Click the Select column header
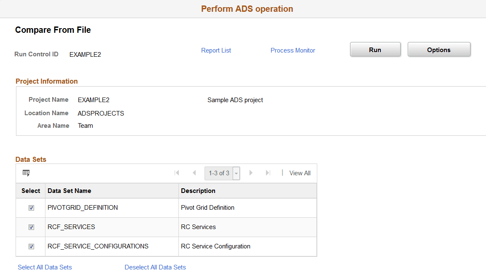Image resolution: width=486 pixels, height=277 pixels. 30,190
